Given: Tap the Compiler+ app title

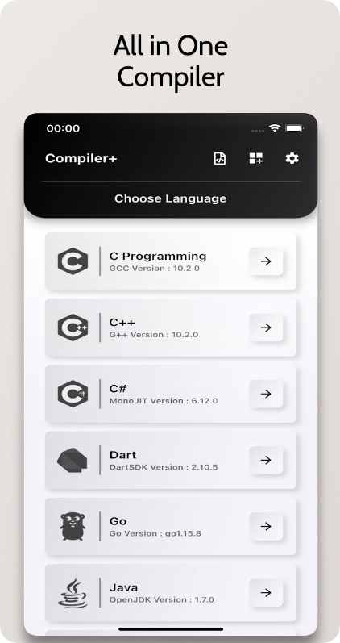Looking at the screenshot, I should coord(81,158).
